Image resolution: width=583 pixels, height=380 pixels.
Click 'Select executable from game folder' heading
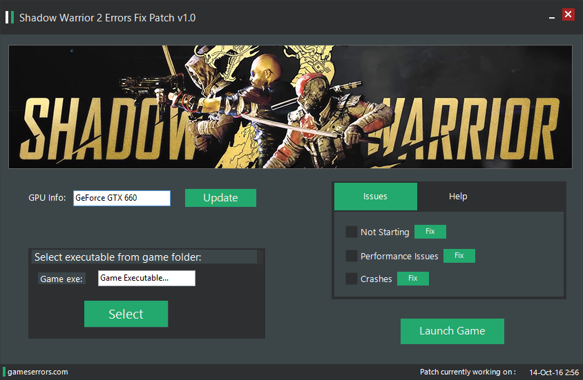pos(118,257)
